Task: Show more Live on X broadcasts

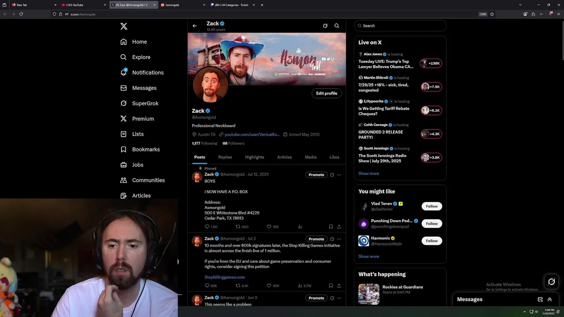Action: 368,173
